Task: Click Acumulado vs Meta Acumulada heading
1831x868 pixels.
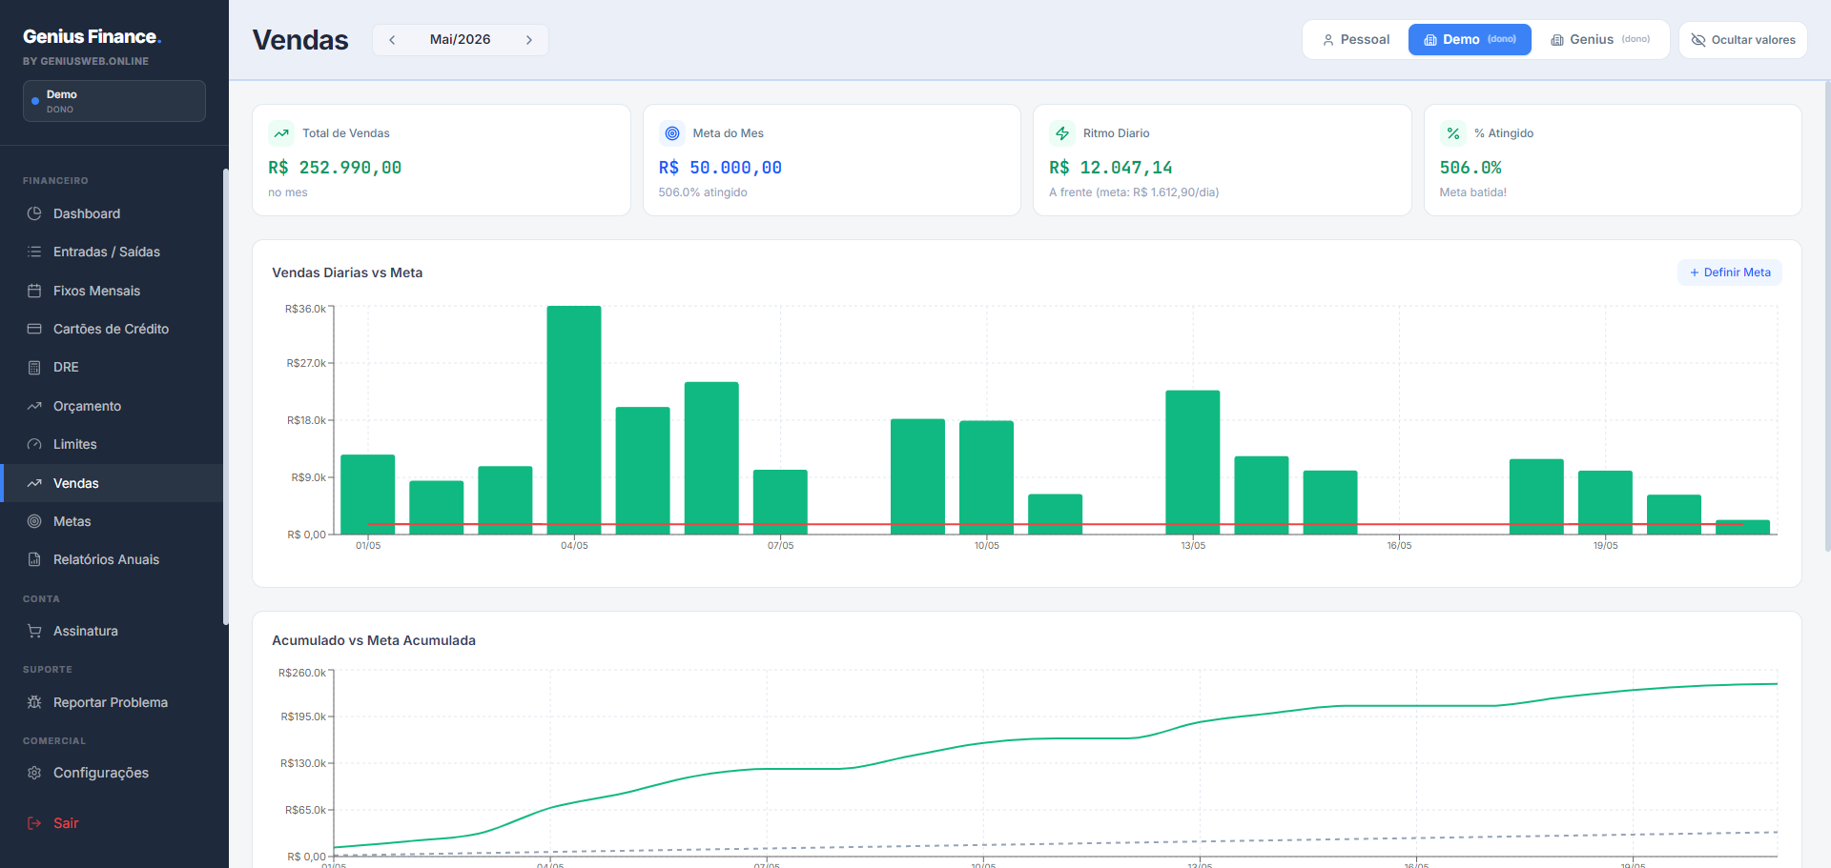Action: 374,640
